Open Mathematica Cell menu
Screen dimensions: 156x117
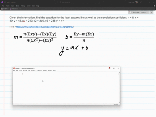[29, 71]
